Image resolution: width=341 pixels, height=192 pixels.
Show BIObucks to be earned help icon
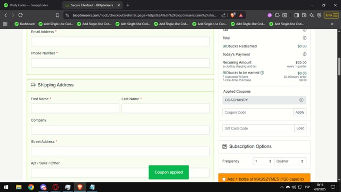pyautogui.click(x=262, y=73)
